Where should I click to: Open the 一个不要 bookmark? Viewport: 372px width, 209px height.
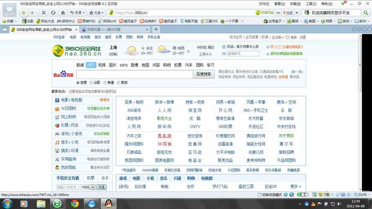pos(229,21)
